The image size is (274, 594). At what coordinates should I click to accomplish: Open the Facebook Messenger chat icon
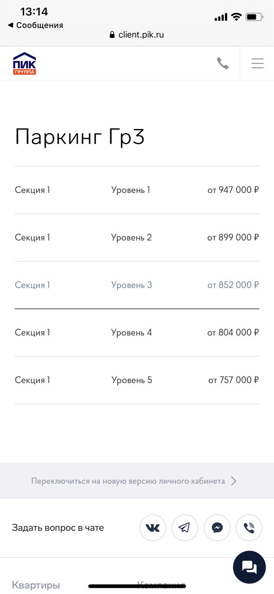(217, 528)
